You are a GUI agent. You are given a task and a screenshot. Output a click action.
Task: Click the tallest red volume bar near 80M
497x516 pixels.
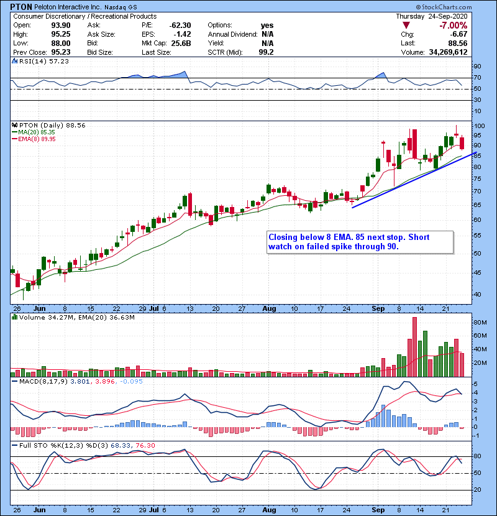click(x=414, y=347)
